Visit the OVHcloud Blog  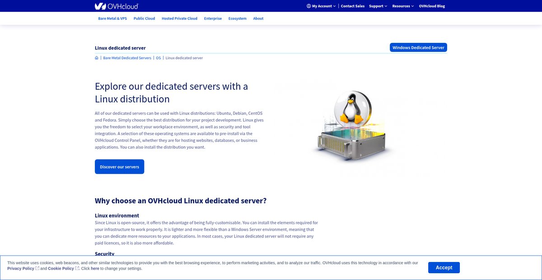[x=432, y=6]
